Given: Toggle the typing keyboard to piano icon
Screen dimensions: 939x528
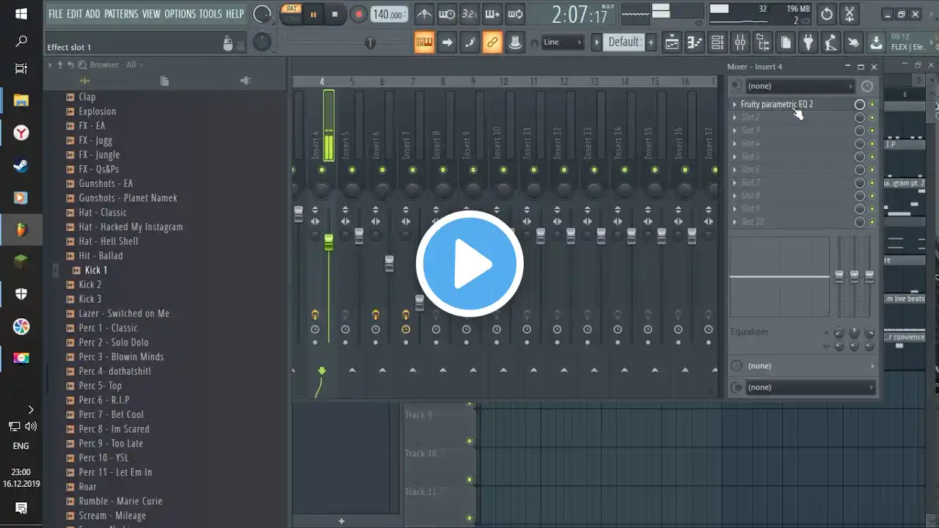Looking at the screenshot, I should coord(424,43).
